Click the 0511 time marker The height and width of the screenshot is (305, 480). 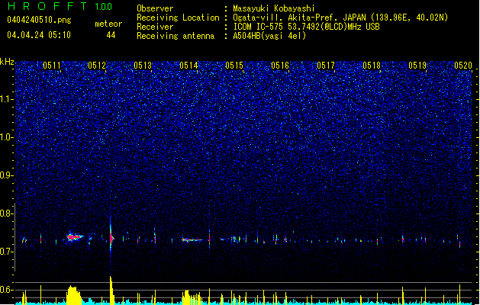tap(51, 66)
